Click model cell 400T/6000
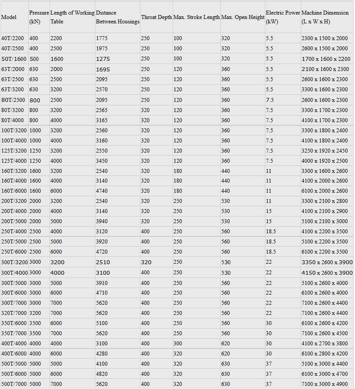The width and height of the screenshot is (355, 389). click(x=14, y=354)
